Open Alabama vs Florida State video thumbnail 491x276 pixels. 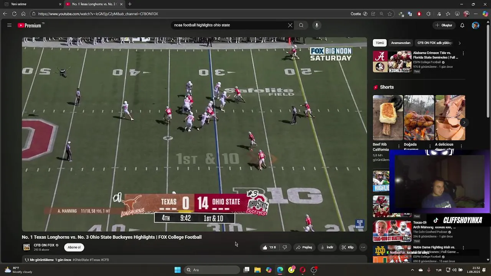392,61
